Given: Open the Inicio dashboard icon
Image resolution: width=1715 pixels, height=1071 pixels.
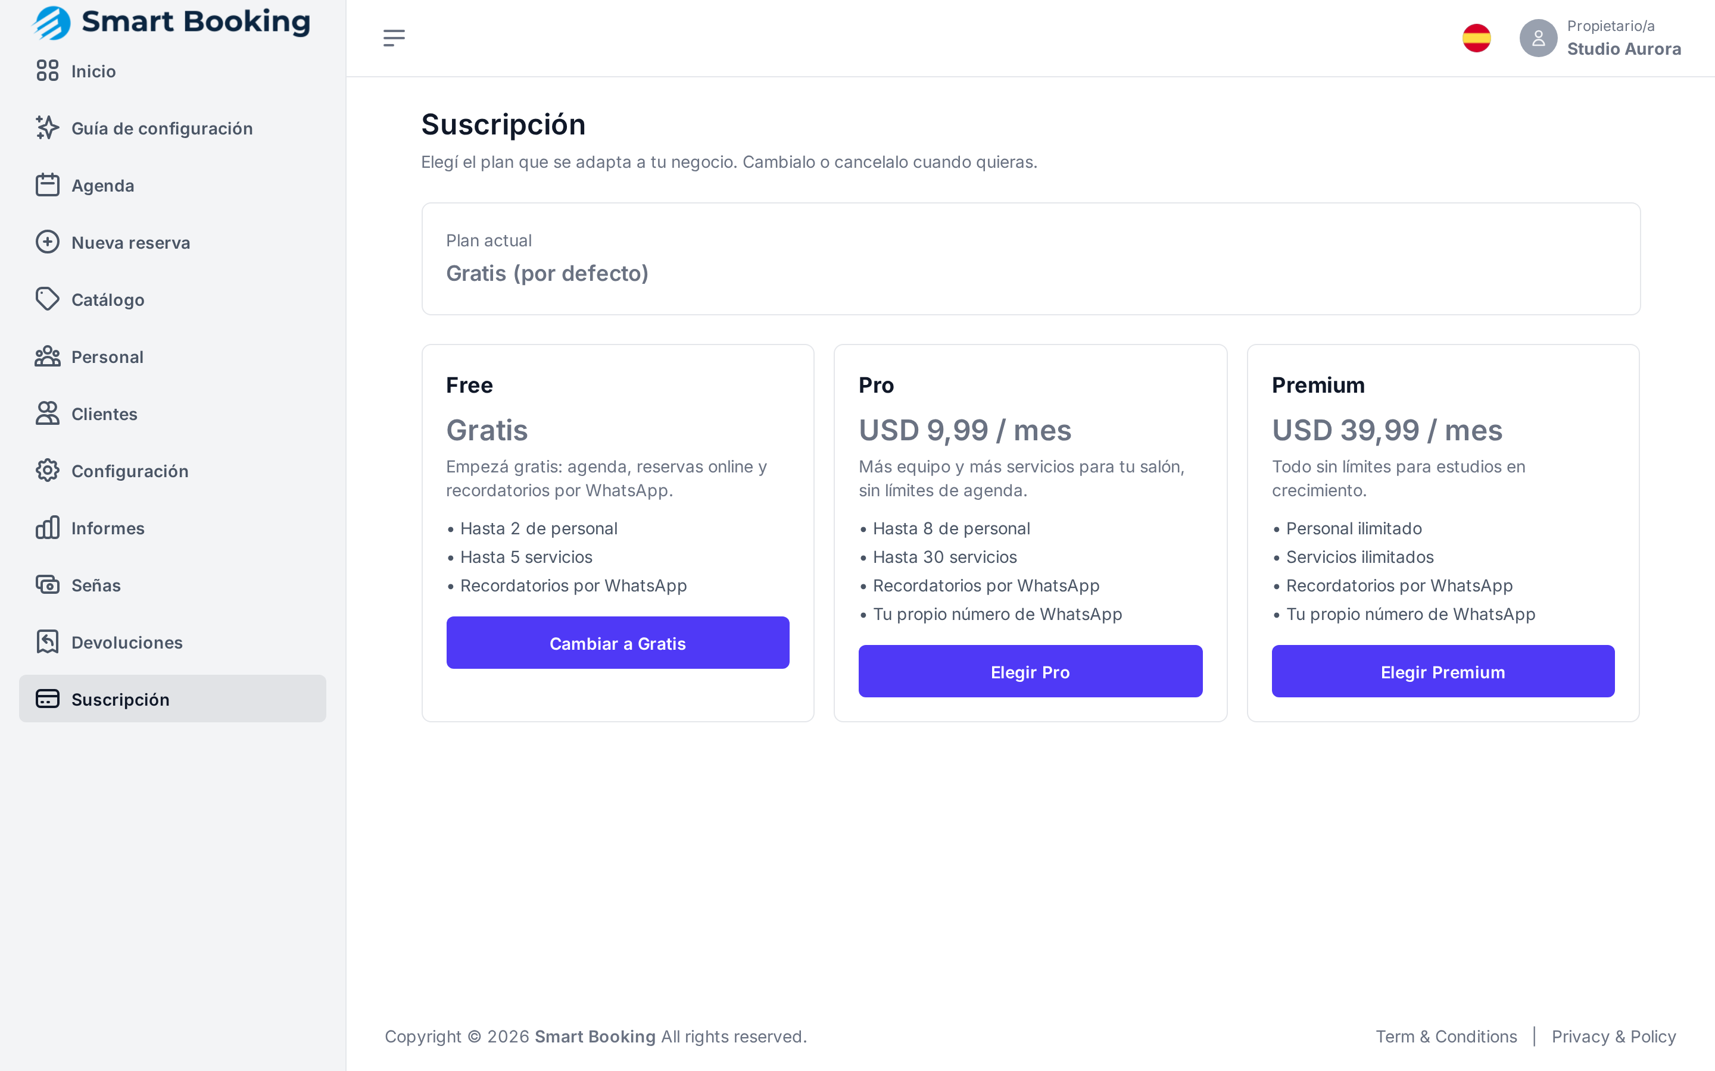Looking at the screenshot, I should 48,71.
